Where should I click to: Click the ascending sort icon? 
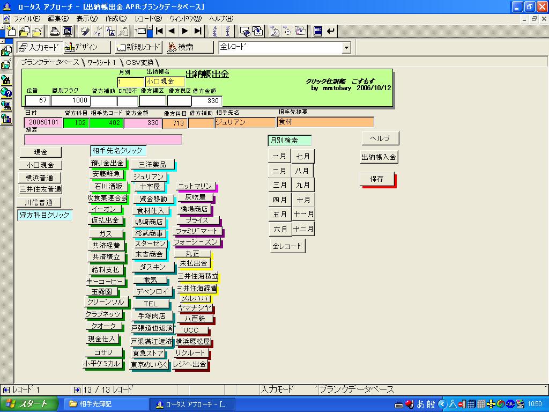coord(214,31)
